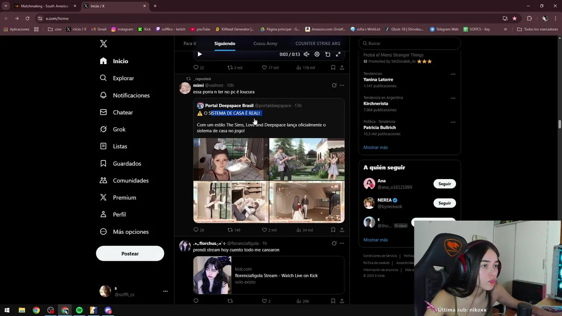This screenshot has height=316, width=562.
Task: Open video settings gear
Action: click(x=317, y=54)
